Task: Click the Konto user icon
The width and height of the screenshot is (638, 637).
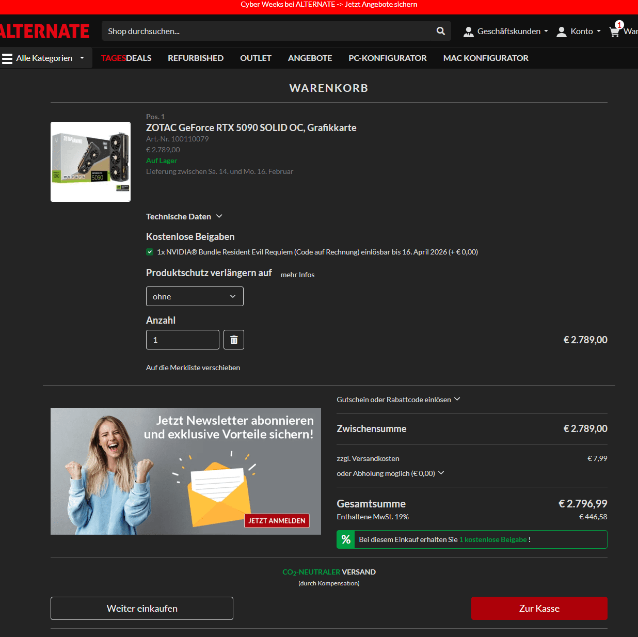Action: tap(562, 31)
